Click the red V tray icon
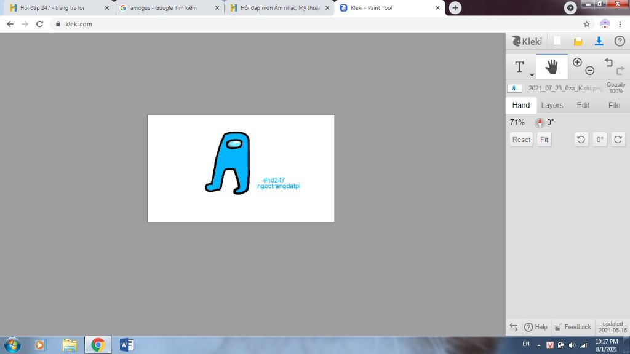Screen dimensions: 630x354 pyautogui.click(x=550, y=345)
